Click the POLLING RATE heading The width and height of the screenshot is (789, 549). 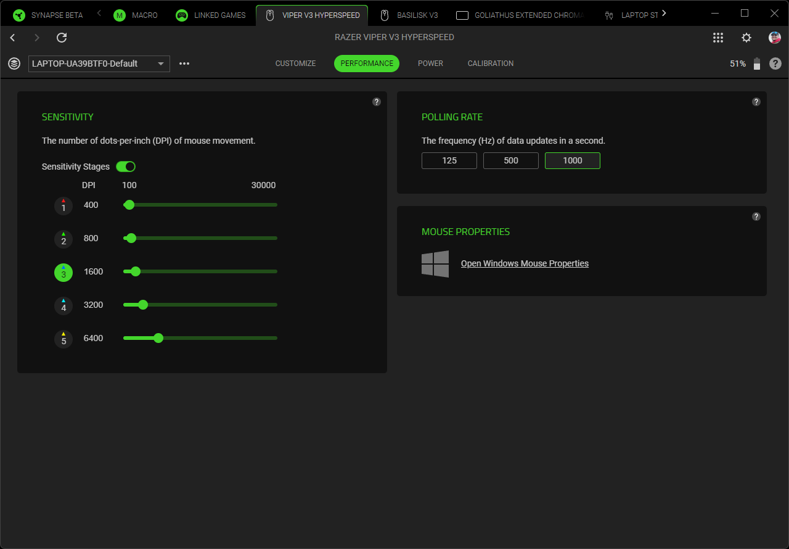pos(452,117)
